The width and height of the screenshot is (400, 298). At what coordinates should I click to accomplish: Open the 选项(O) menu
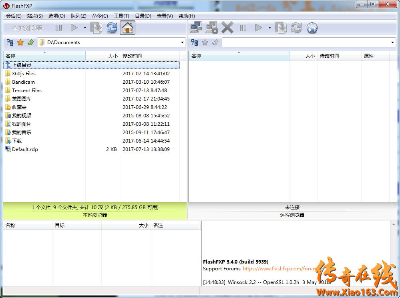pyautogui.click(x=56, y=16)
